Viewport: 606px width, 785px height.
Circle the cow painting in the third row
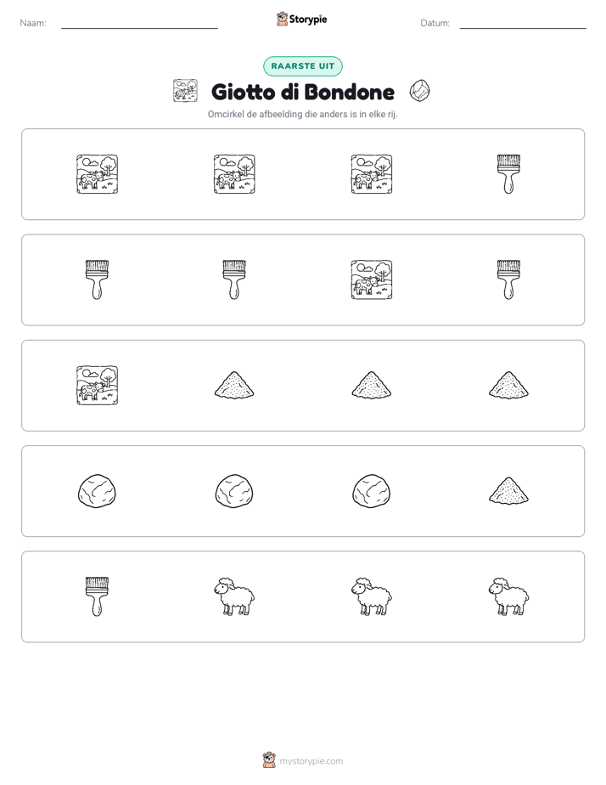[97, 386]
